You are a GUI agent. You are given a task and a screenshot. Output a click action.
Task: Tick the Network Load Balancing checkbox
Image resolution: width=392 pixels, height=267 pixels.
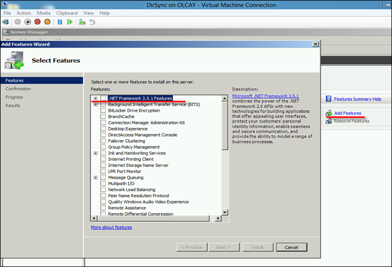pyautogui.click(x=103, y=190)
